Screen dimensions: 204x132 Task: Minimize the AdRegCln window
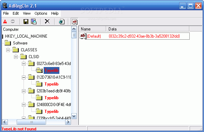point(183,5)
